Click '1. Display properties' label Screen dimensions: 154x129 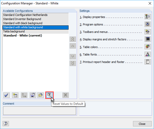pyautogui.click(x=92, y=17)
